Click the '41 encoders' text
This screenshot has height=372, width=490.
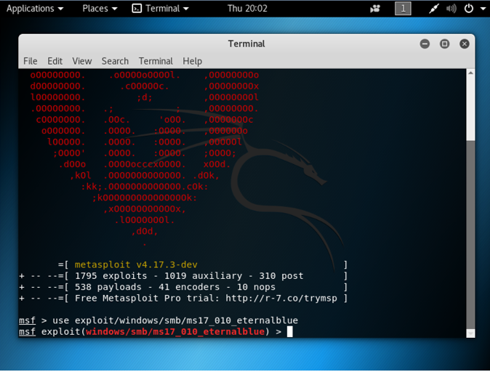coord(189,287)
